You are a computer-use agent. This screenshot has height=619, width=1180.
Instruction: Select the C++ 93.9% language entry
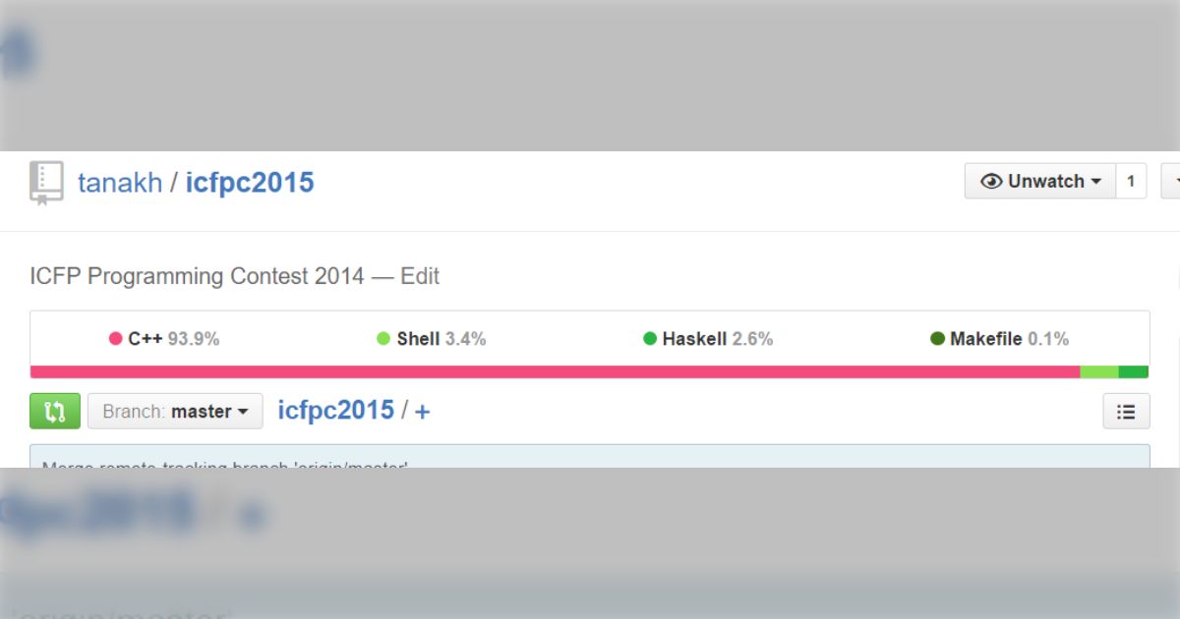click(x=164, y=339)
